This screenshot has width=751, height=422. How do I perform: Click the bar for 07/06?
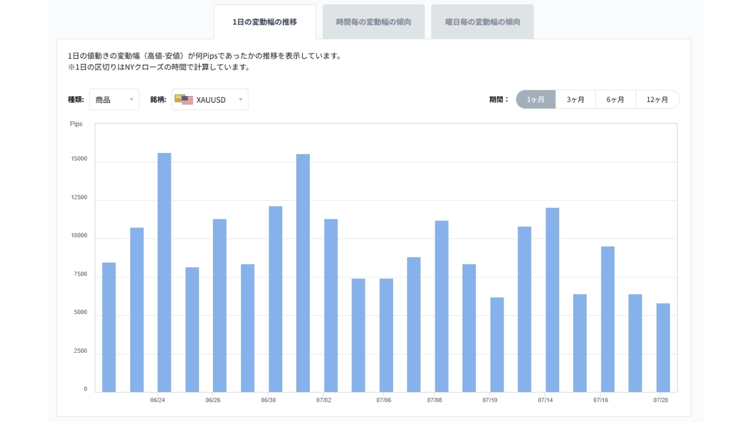(386, 335)
